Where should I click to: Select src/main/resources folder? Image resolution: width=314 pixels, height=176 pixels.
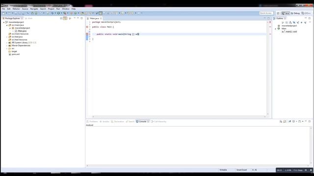coord(20,34)
